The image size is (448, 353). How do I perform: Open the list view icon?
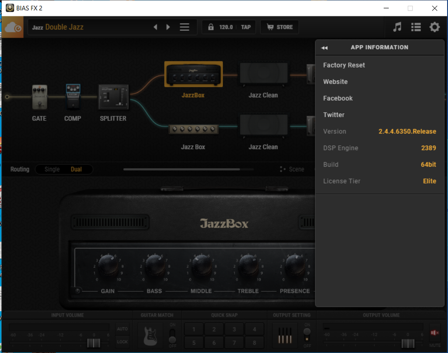pyautogui.click(x=416, y=27)
